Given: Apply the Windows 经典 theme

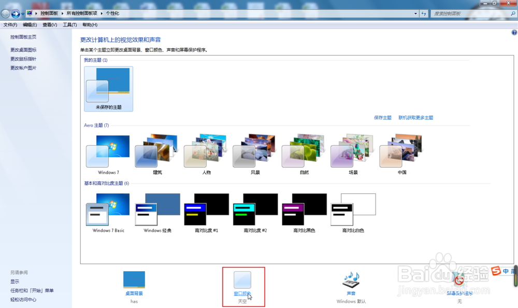Looking at the screenshot, I should pos(157,213).
